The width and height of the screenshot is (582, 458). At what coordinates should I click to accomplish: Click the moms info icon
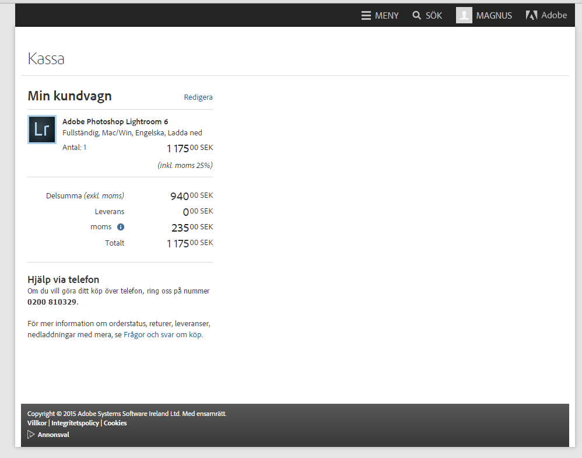click(x=121, y=227)
